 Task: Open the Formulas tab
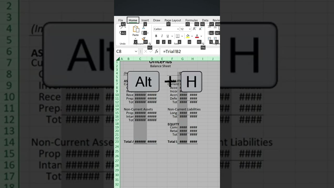(x=192, y=20)
